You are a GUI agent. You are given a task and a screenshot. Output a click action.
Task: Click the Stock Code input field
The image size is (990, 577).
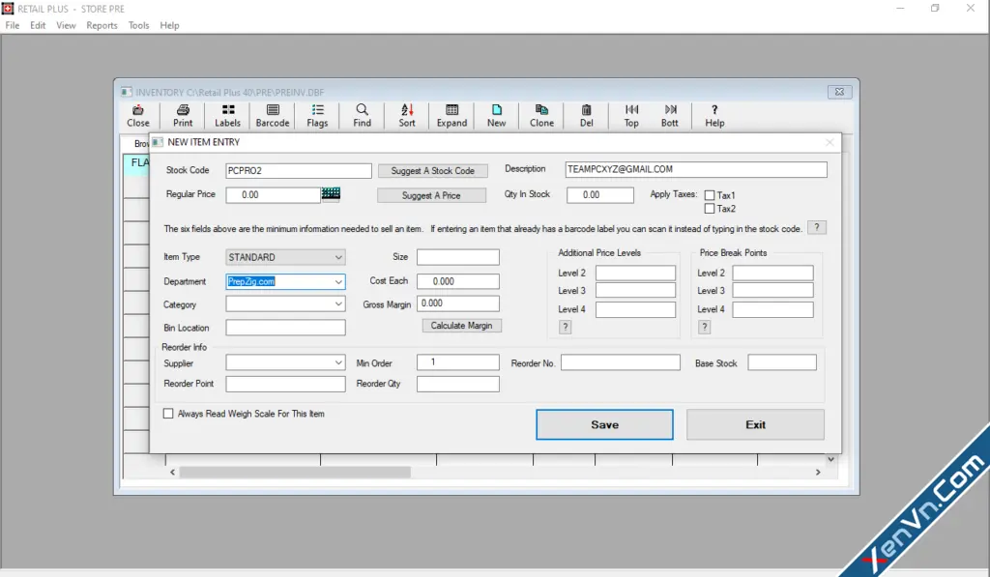click(299, 170)
